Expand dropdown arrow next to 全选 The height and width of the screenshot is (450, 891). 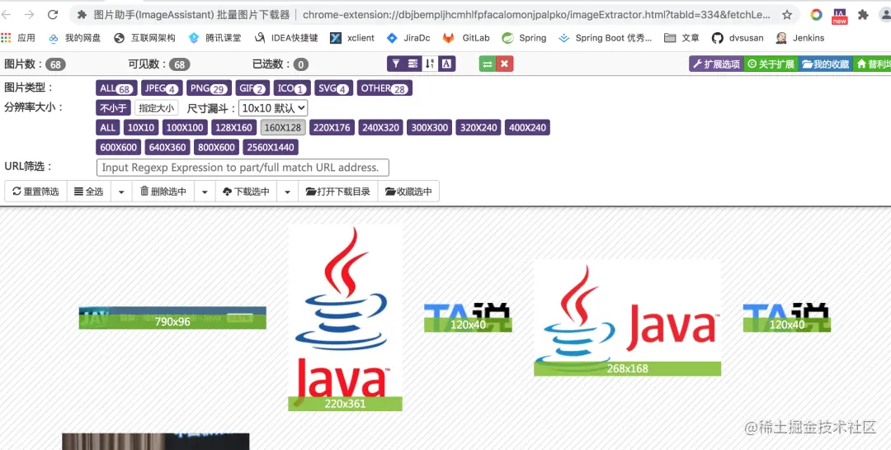coord(121,192)
